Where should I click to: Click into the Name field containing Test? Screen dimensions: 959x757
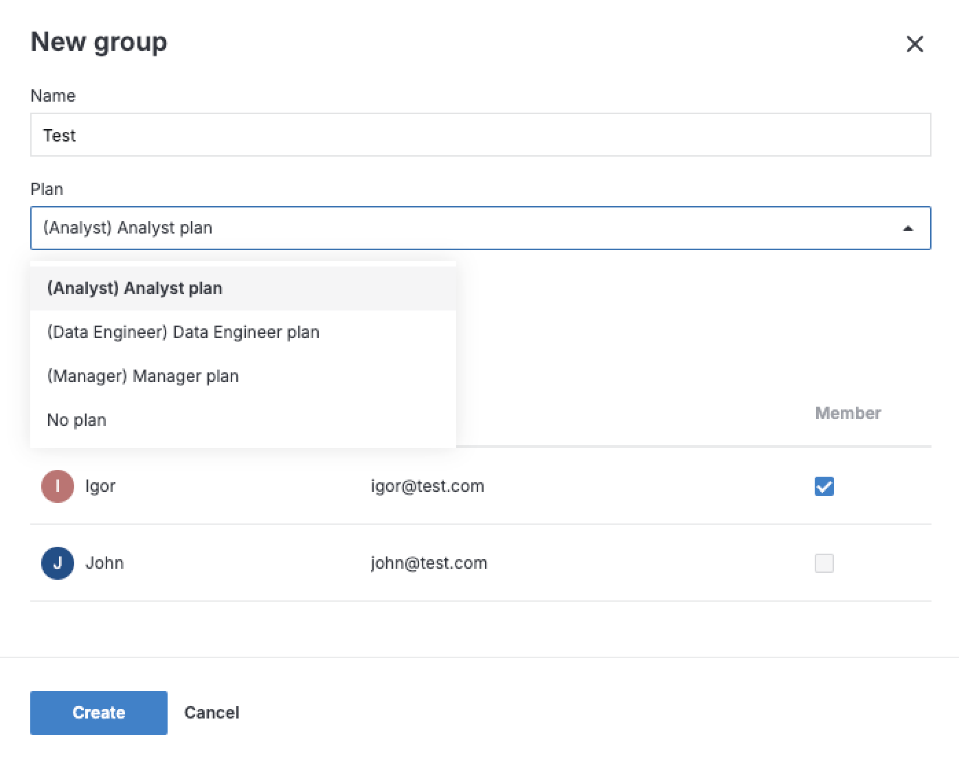pos(479,135)
